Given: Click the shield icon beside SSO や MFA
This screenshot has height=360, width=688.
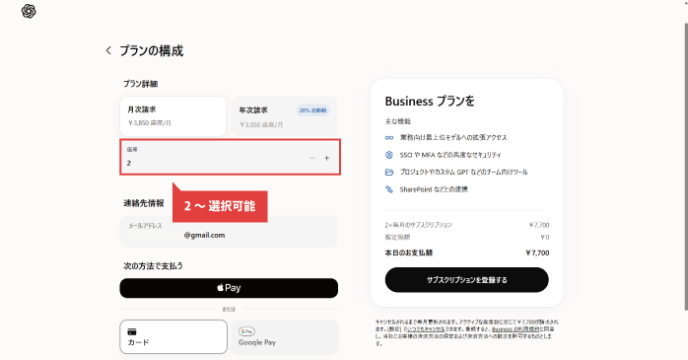Looking at the screenshot, I should [389, 155].
